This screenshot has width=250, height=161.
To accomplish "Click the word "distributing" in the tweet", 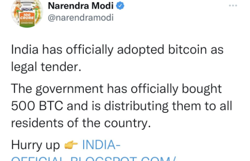I will [x=136, y=106].
